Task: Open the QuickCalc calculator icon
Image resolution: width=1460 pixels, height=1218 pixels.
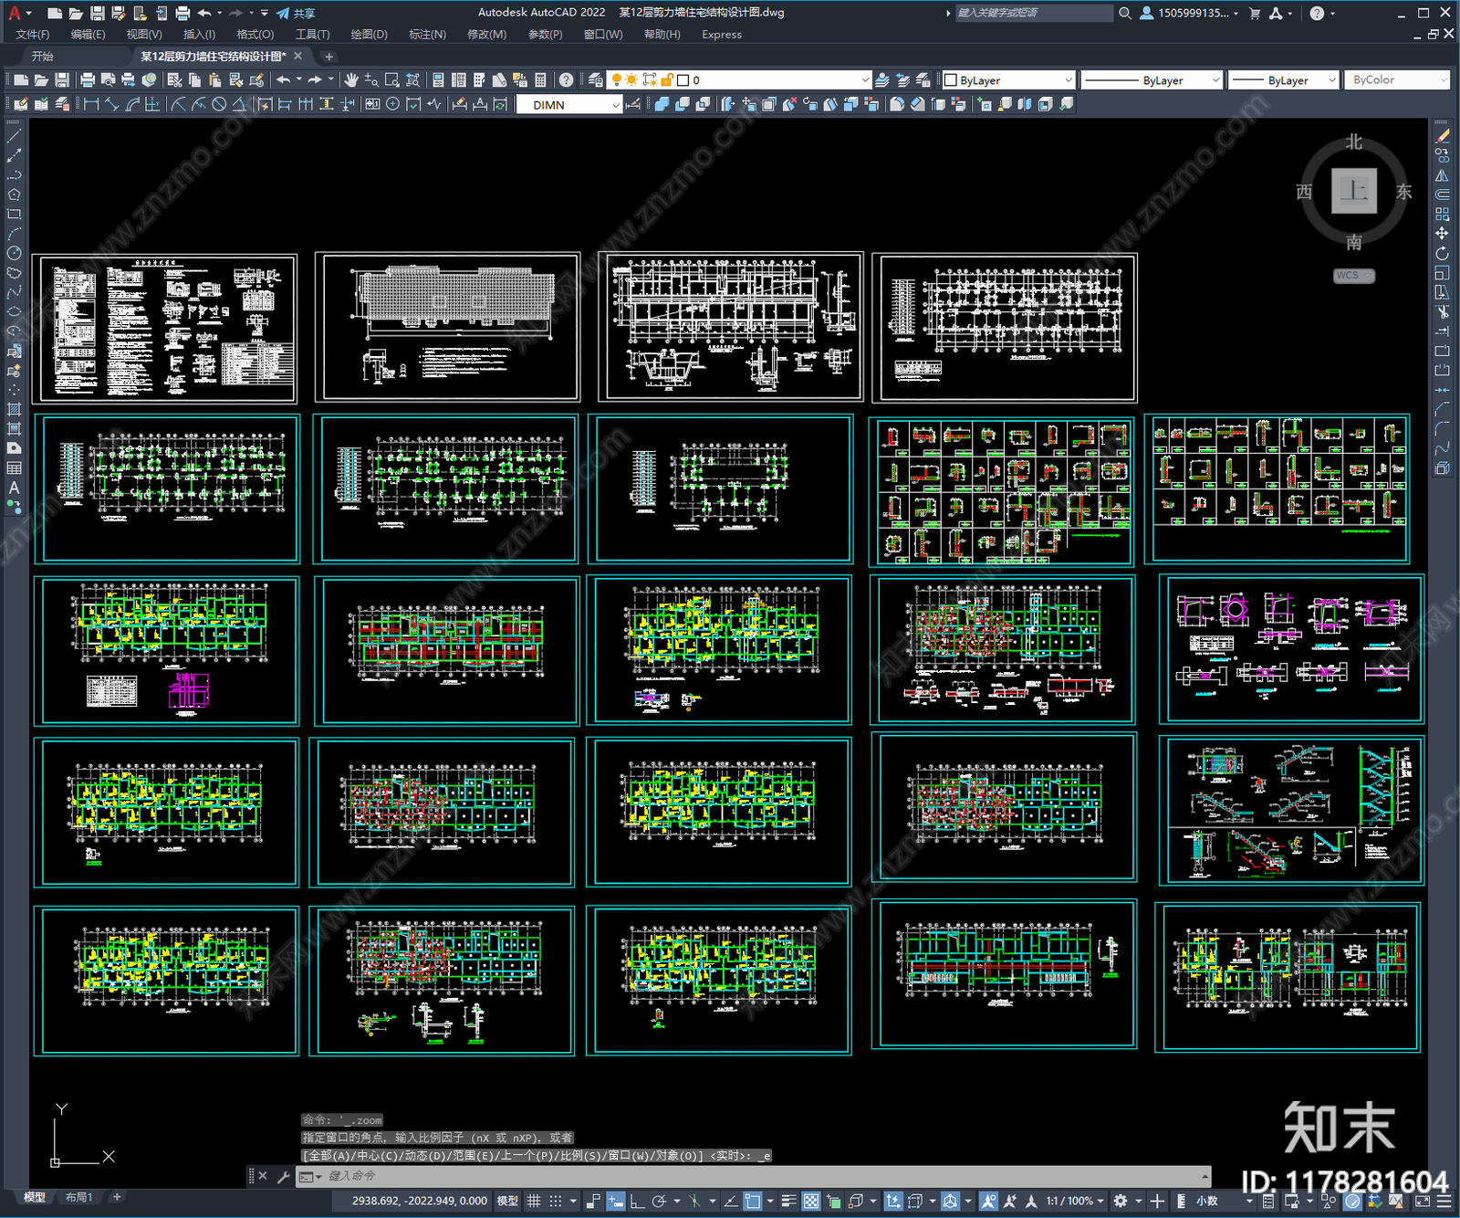Action: [x=540, y=80]
